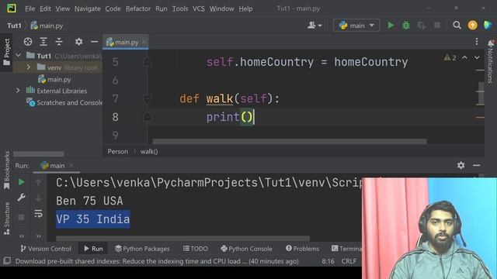Toggle fold marker on line 5

147,62
